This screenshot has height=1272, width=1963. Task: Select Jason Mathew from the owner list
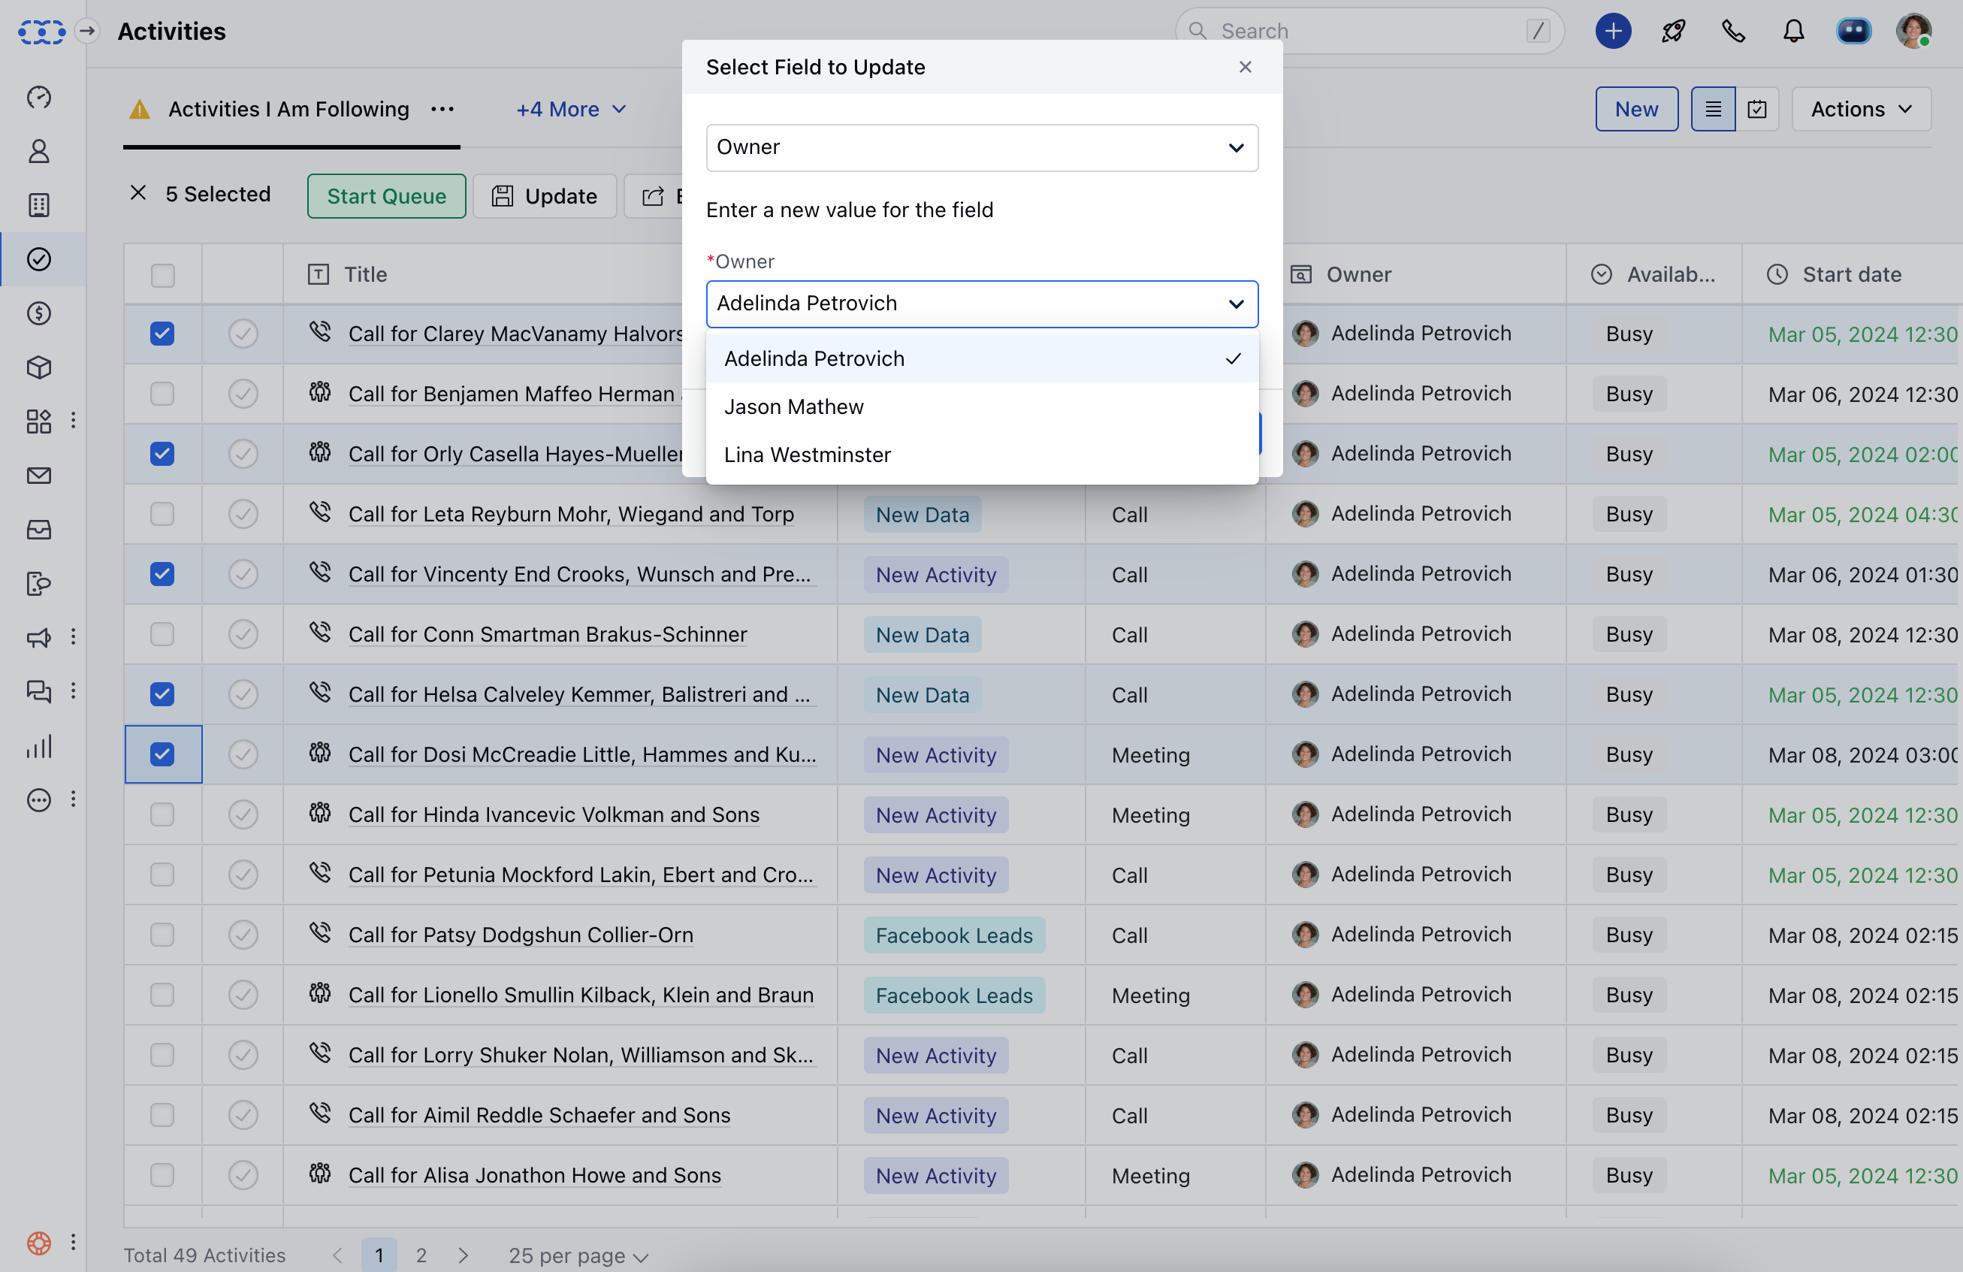pyautogui.click(x=793, y=406)
